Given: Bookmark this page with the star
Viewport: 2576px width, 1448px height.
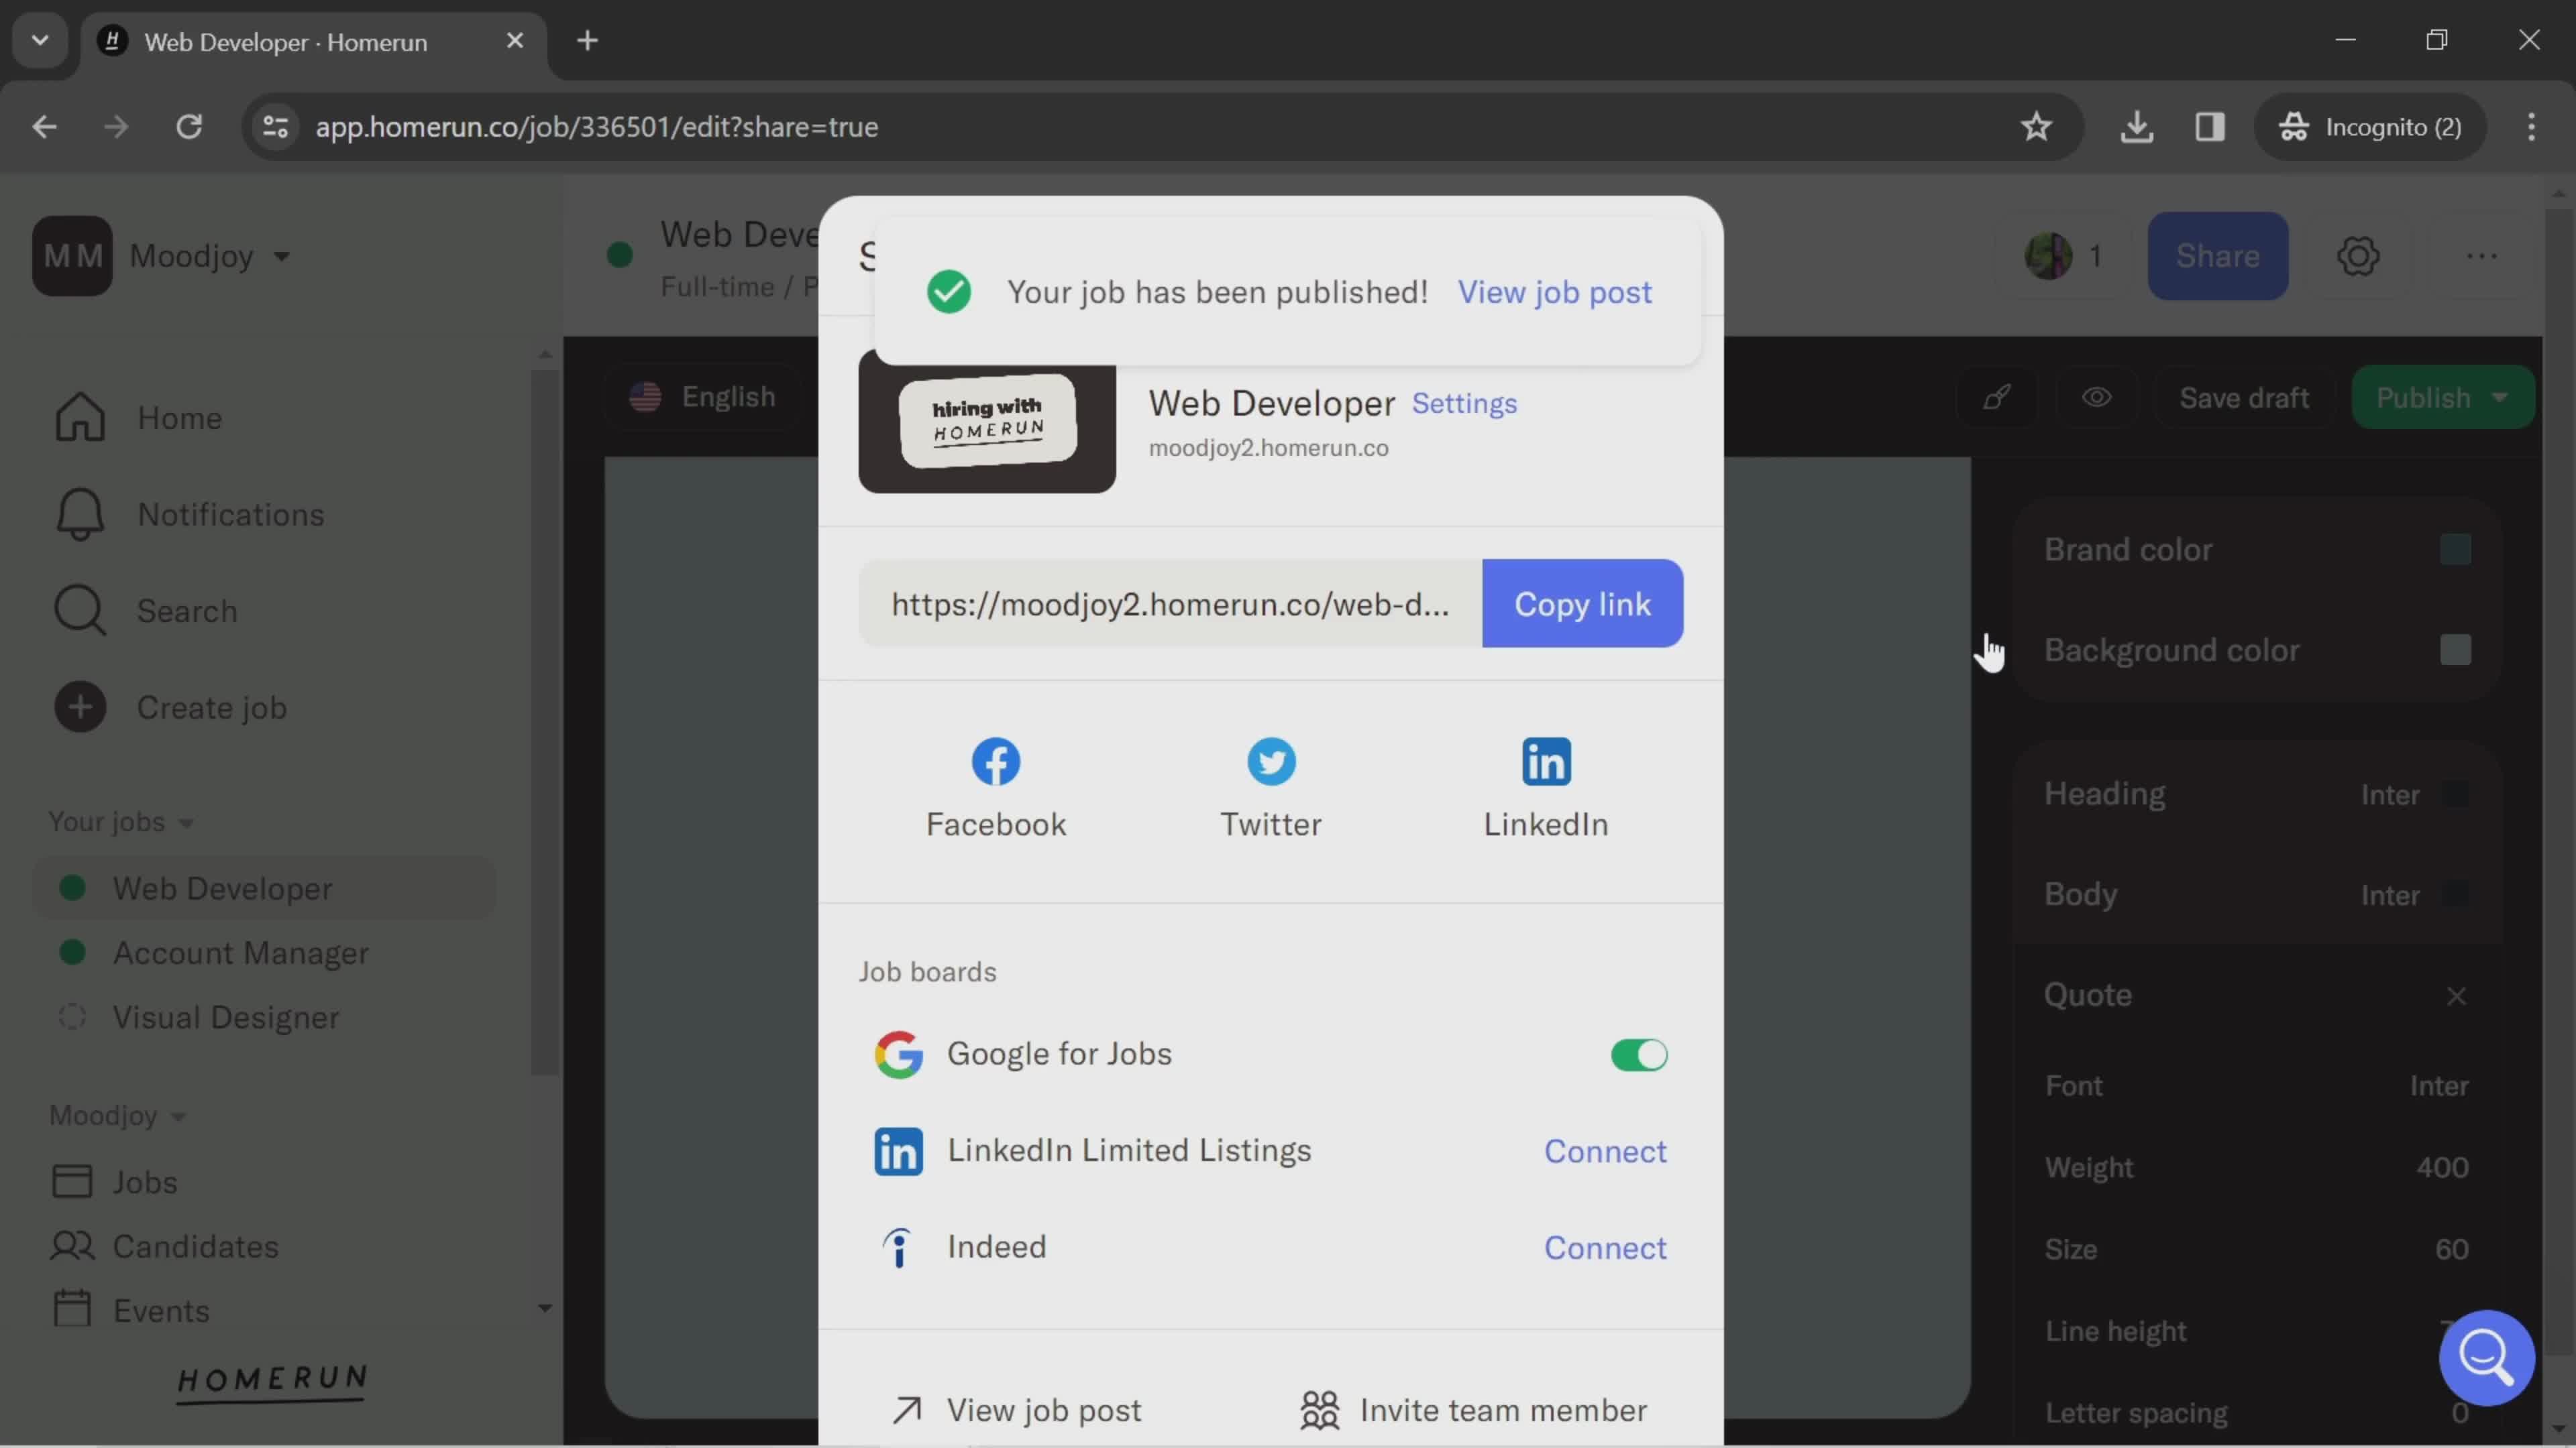Looking at the screenshot, I should click(2036, 127).
